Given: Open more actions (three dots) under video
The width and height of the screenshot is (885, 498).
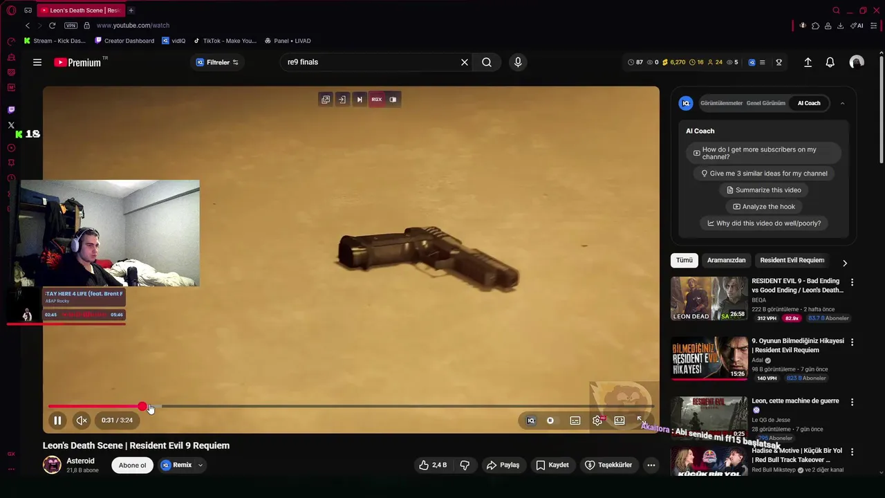Looking at the screenshot, I should coord(651,465).
